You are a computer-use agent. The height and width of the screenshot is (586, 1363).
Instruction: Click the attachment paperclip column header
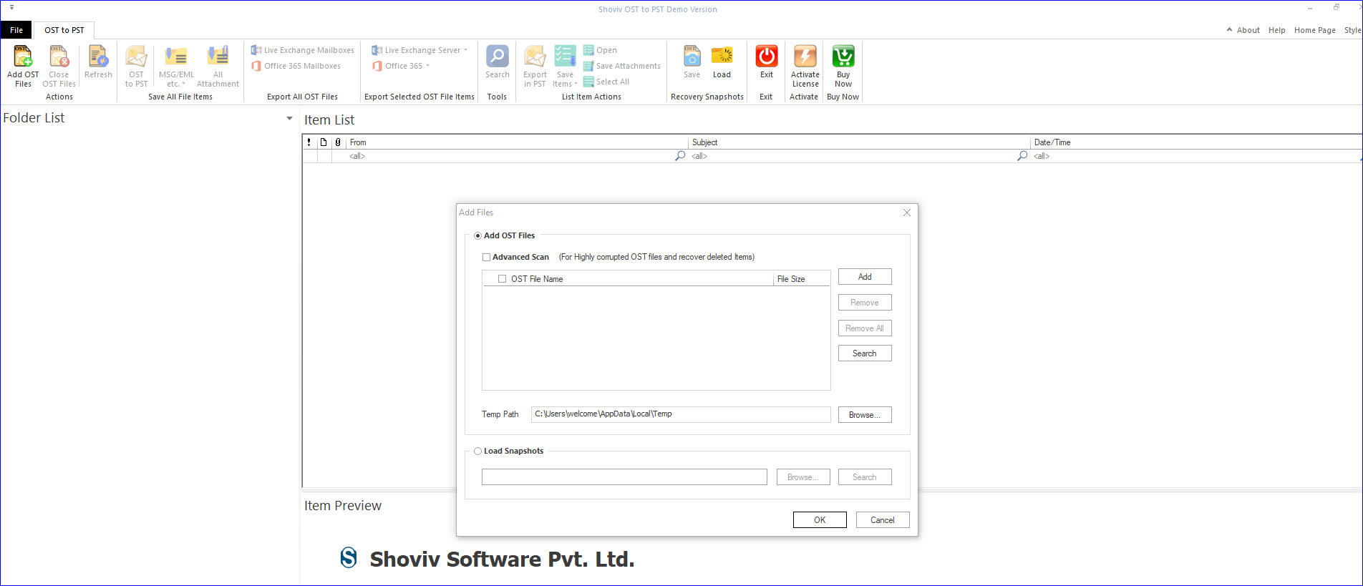[x=338, y=142]
